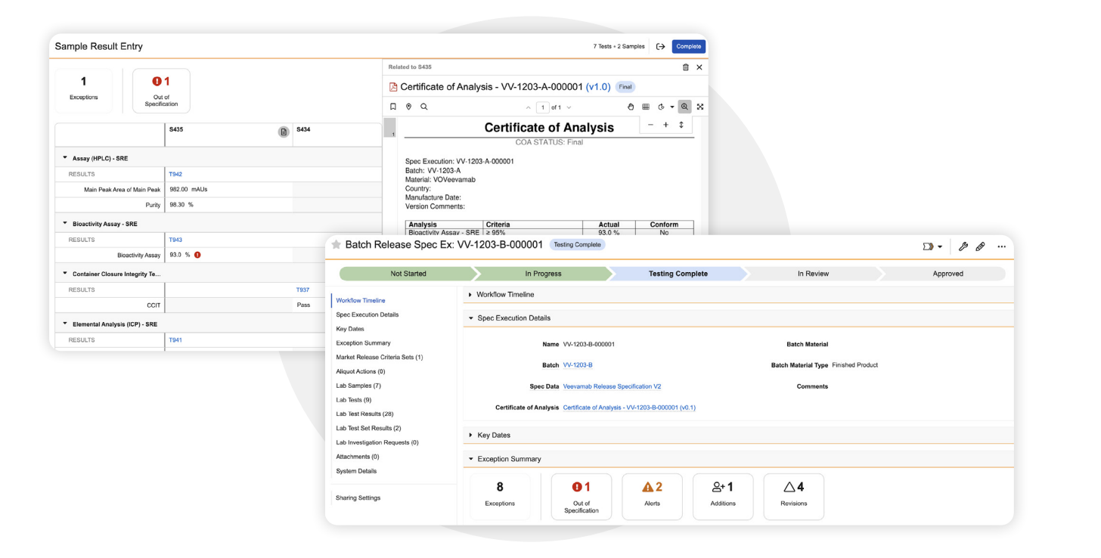Expand the Workflow Timeline section
Image resolution: width=1101 pixels, height=558 pixels.
click(470, 294)
